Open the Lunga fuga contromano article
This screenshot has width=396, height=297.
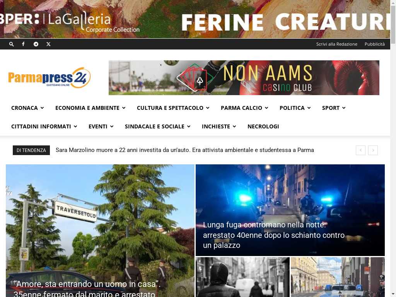click(274, 235)
